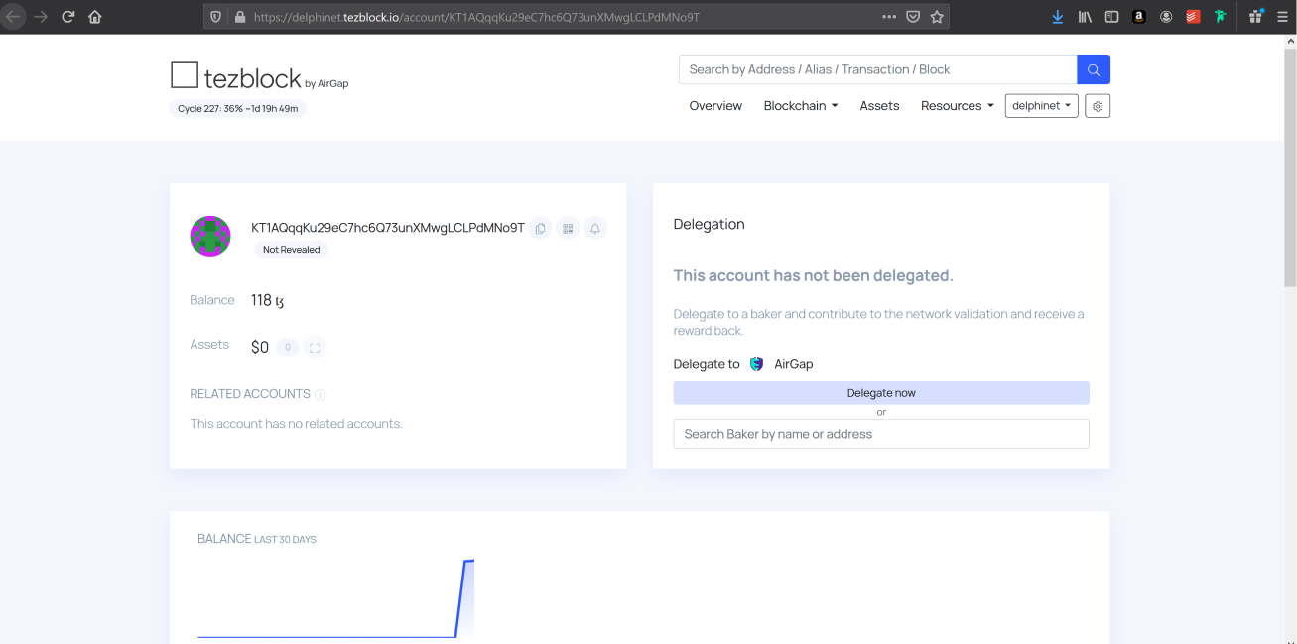Click the bell notification icon
1297x644 pixels.
point(595,228)
